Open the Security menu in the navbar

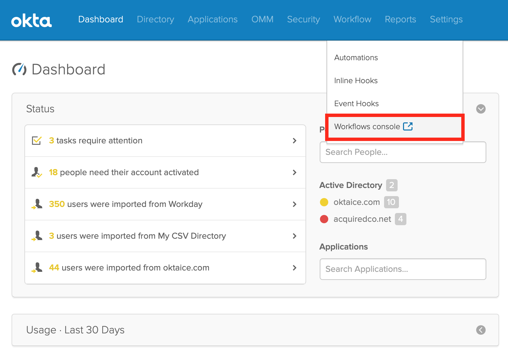tap(303, 20)
